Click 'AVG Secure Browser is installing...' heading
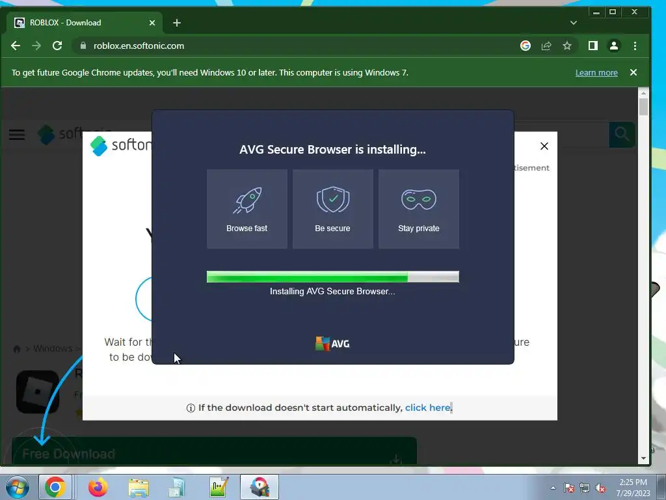 pyautogui.click(x=332, y=150)
